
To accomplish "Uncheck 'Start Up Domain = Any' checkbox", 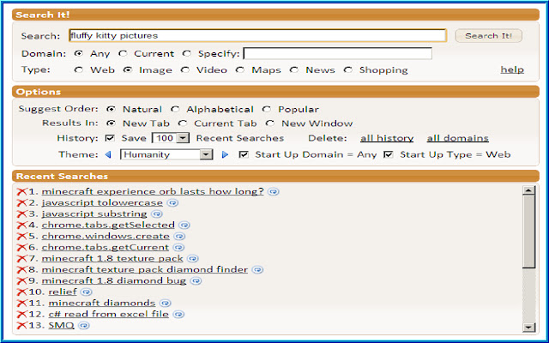I will pyautogui.click(x=244, y=155).
